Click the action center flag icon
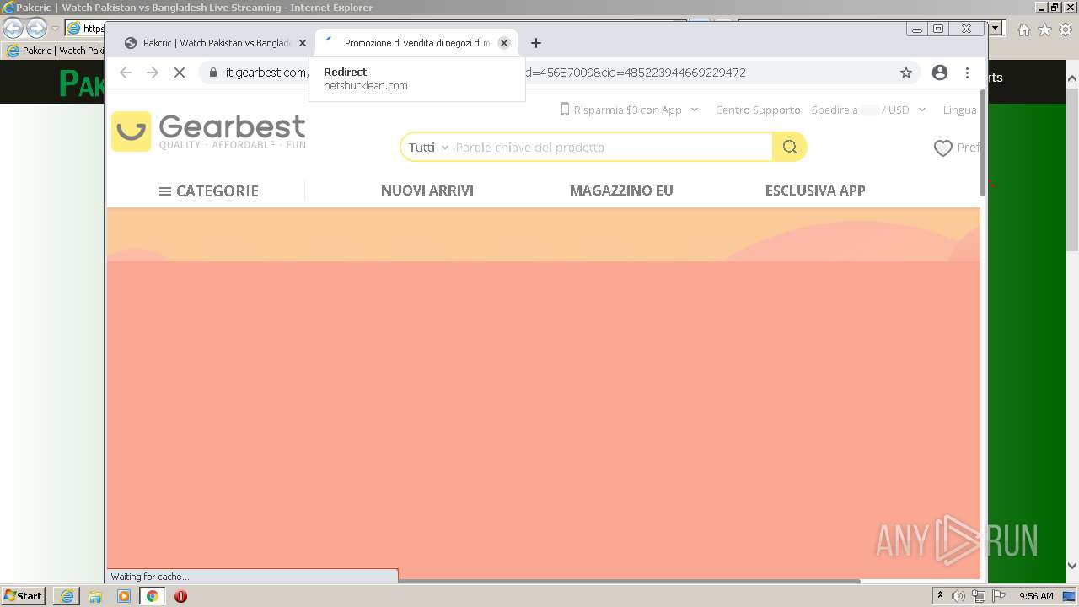This screenshot has height=607, width=1079. point(999,596)
